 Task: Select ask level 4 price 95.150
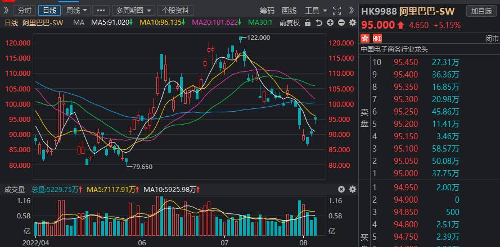click(x=406, y=136)
